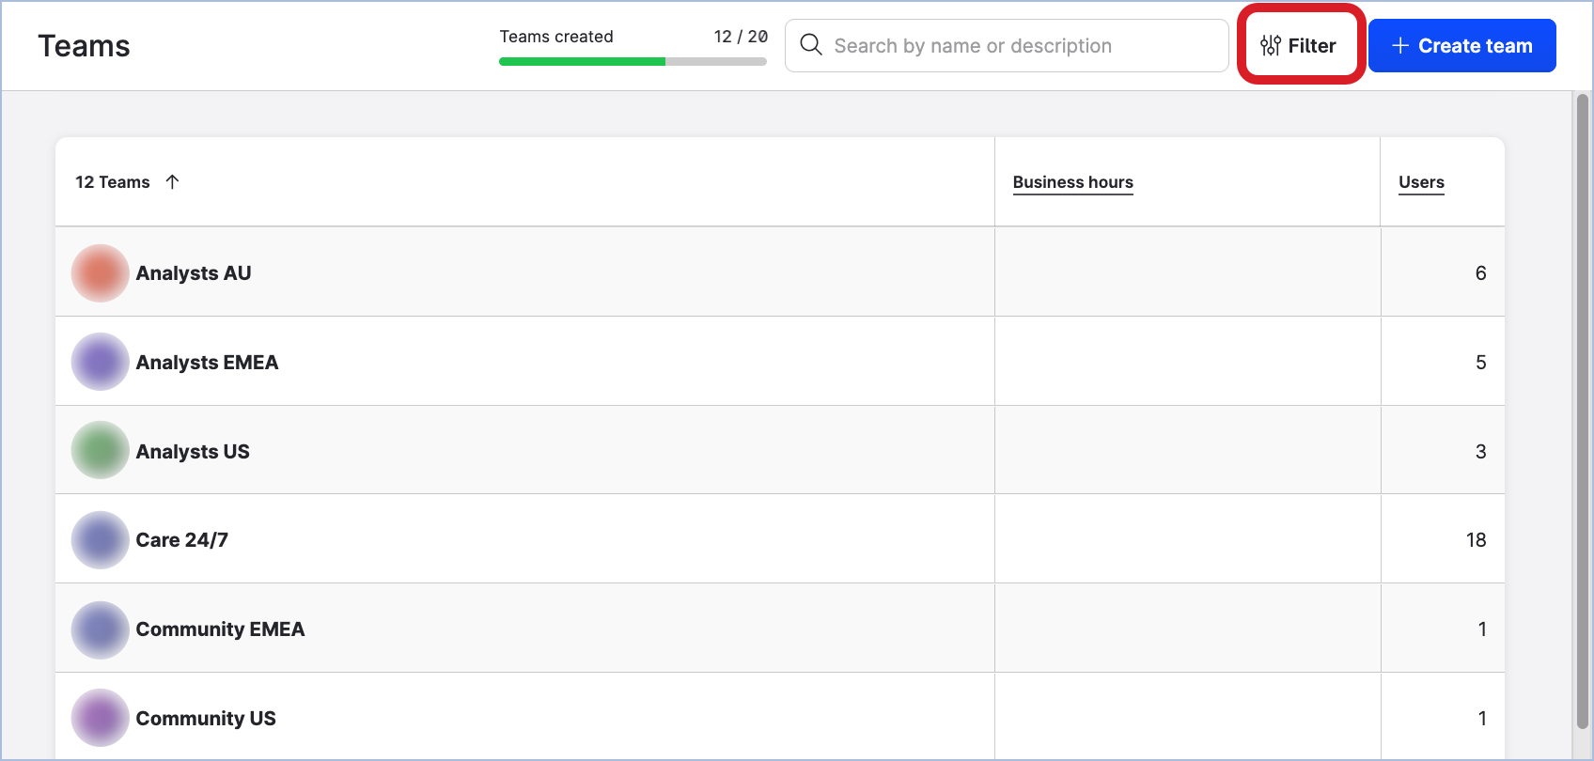Screen dimensions: 1594x761
Task: Click the Community EMEA team avatar
Action: (x=100, y=629)
